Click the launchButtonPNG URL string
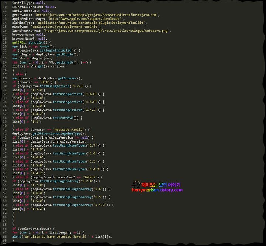Viewport: 266px width, 246px height. pos(106,31)
